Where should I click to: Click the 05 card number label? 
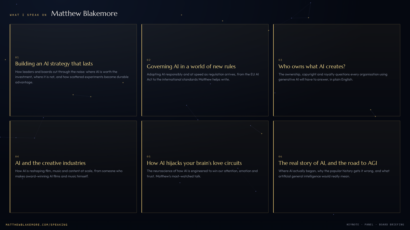(149, 157)
